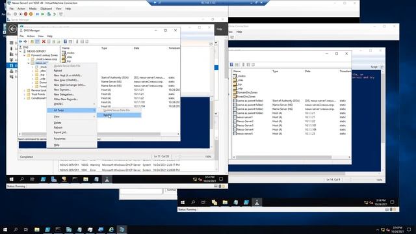The image size is (416, 234).
Task: Collapse the NEXUS-SERVER1 tree node
Action: coord(21,51)
